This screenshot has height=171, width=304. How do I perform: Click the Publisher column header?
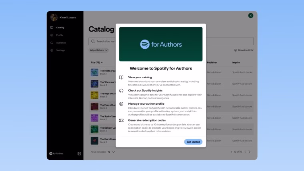[x=212, y=63]
